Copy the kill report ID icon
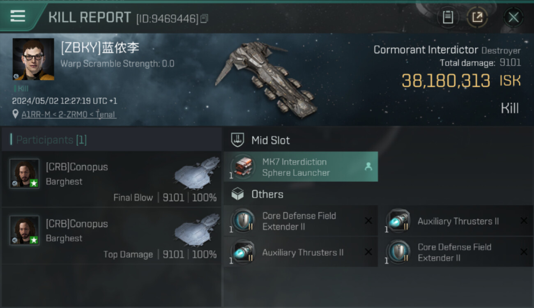 coord(204,18)
